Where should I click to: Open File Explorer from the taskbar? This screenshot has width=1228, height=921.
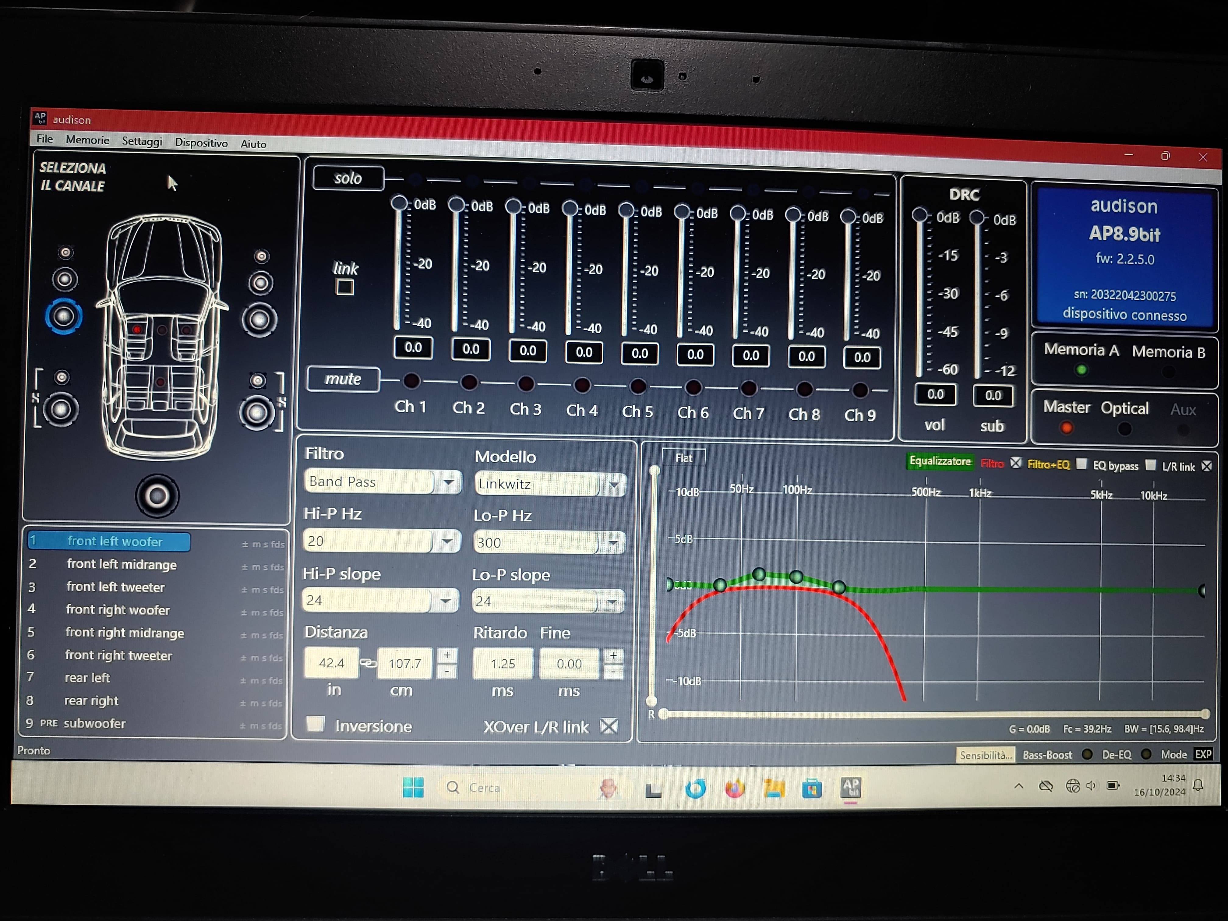773,788
